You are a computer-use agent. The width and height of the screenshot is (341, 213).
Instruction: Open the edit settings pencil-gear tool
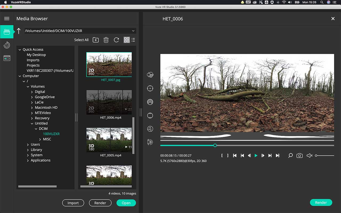(x=150, y=142)
